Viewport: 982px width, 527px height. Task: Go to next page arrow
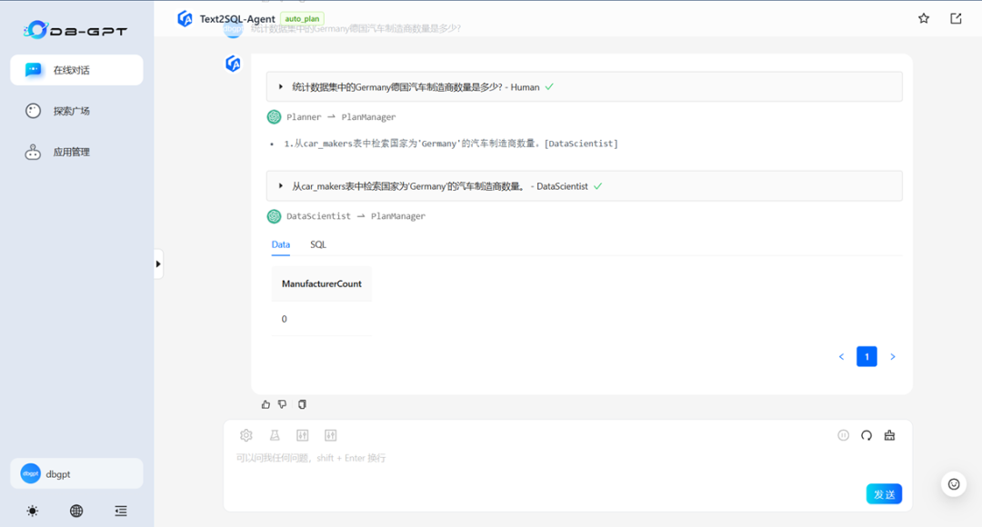pos(893,357)
